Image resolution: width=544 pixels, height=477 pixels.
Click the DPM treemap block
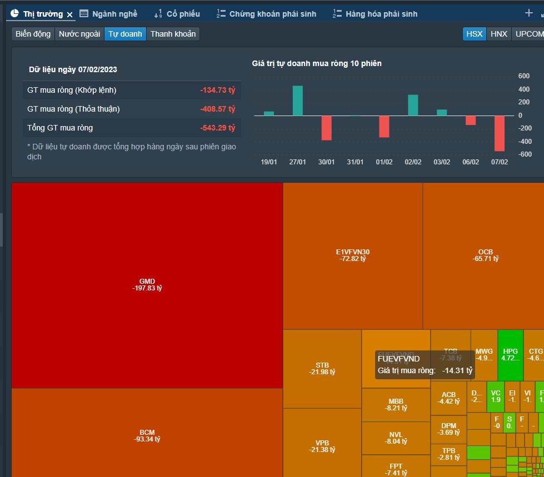click(x=448, y=429)
